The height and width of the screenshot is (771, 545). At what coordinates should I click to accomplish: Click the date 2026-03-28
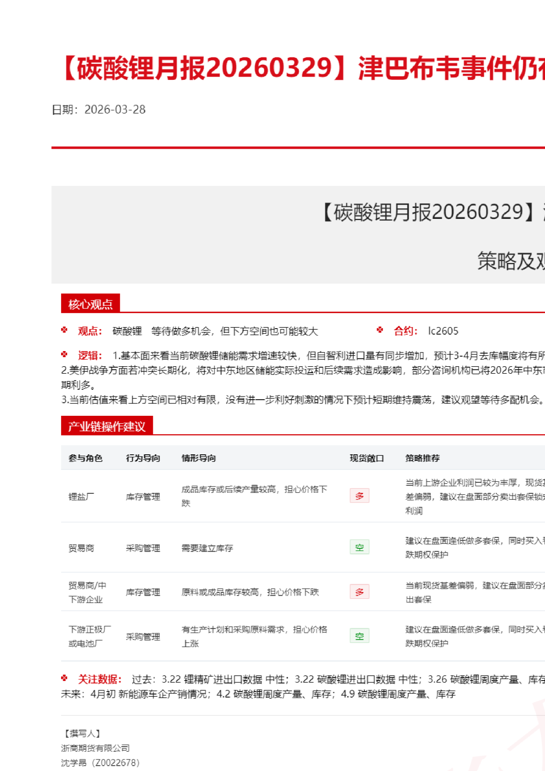click(115, 110)
